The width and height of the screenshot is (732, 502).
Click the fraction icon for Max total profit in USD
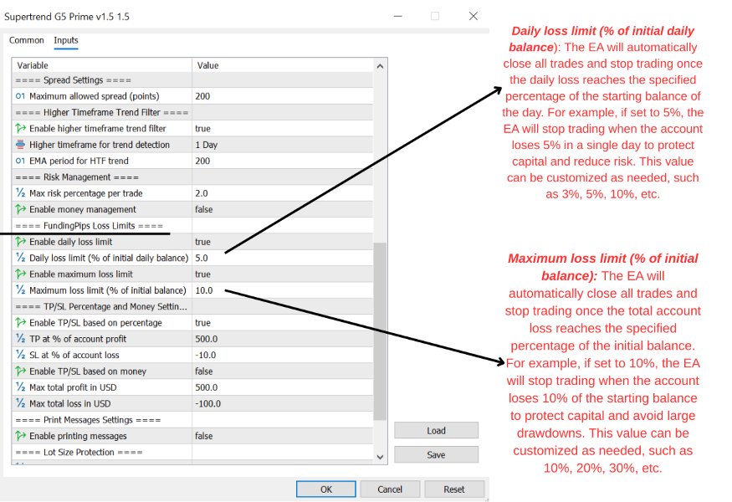20,387
